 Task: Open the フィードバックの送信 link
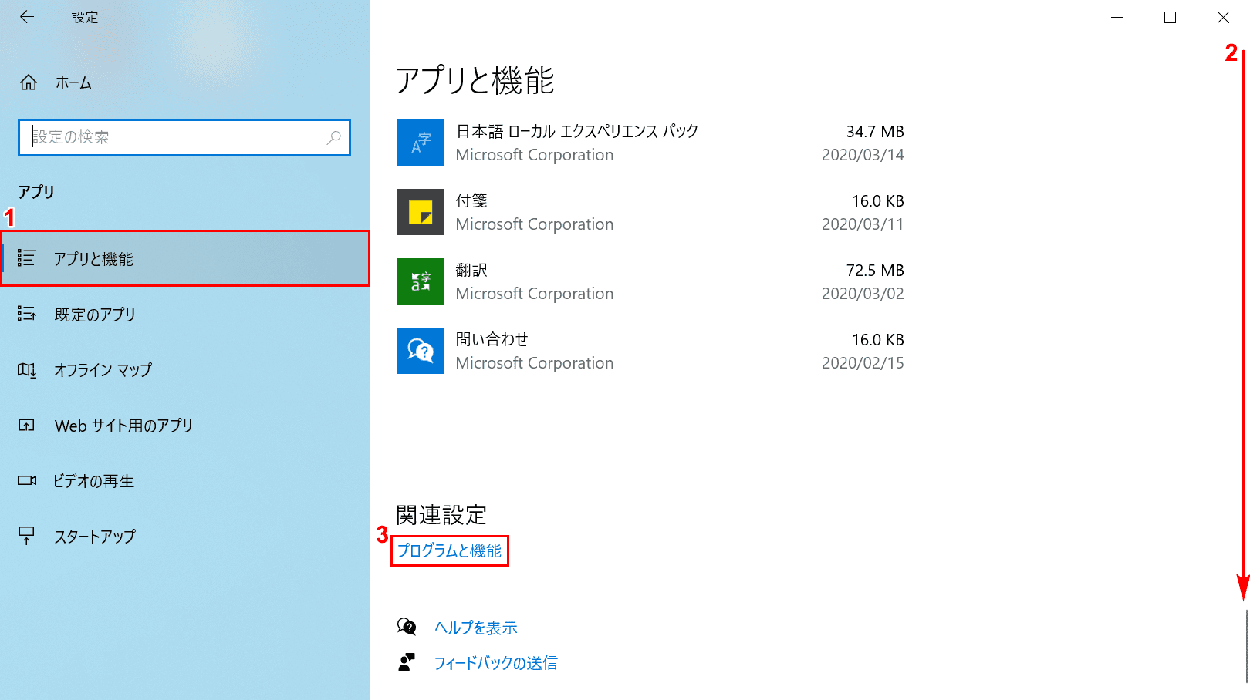click(x=496, y=663)
